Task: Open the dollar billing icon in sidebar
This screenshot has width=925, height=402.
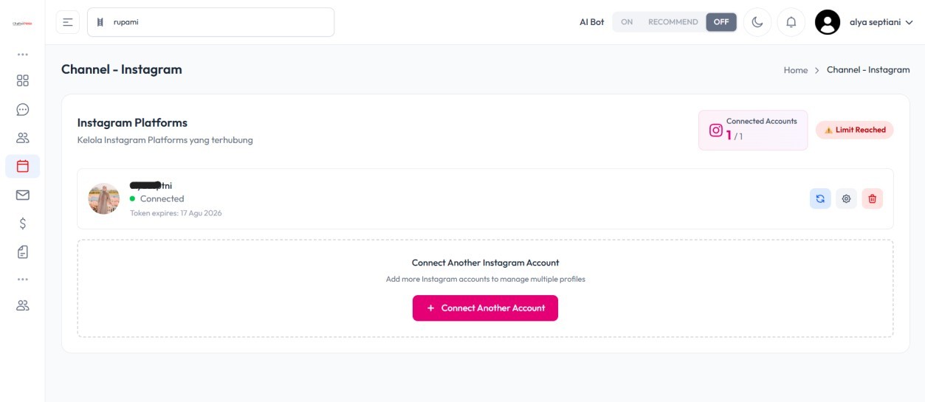Action: 22,224
